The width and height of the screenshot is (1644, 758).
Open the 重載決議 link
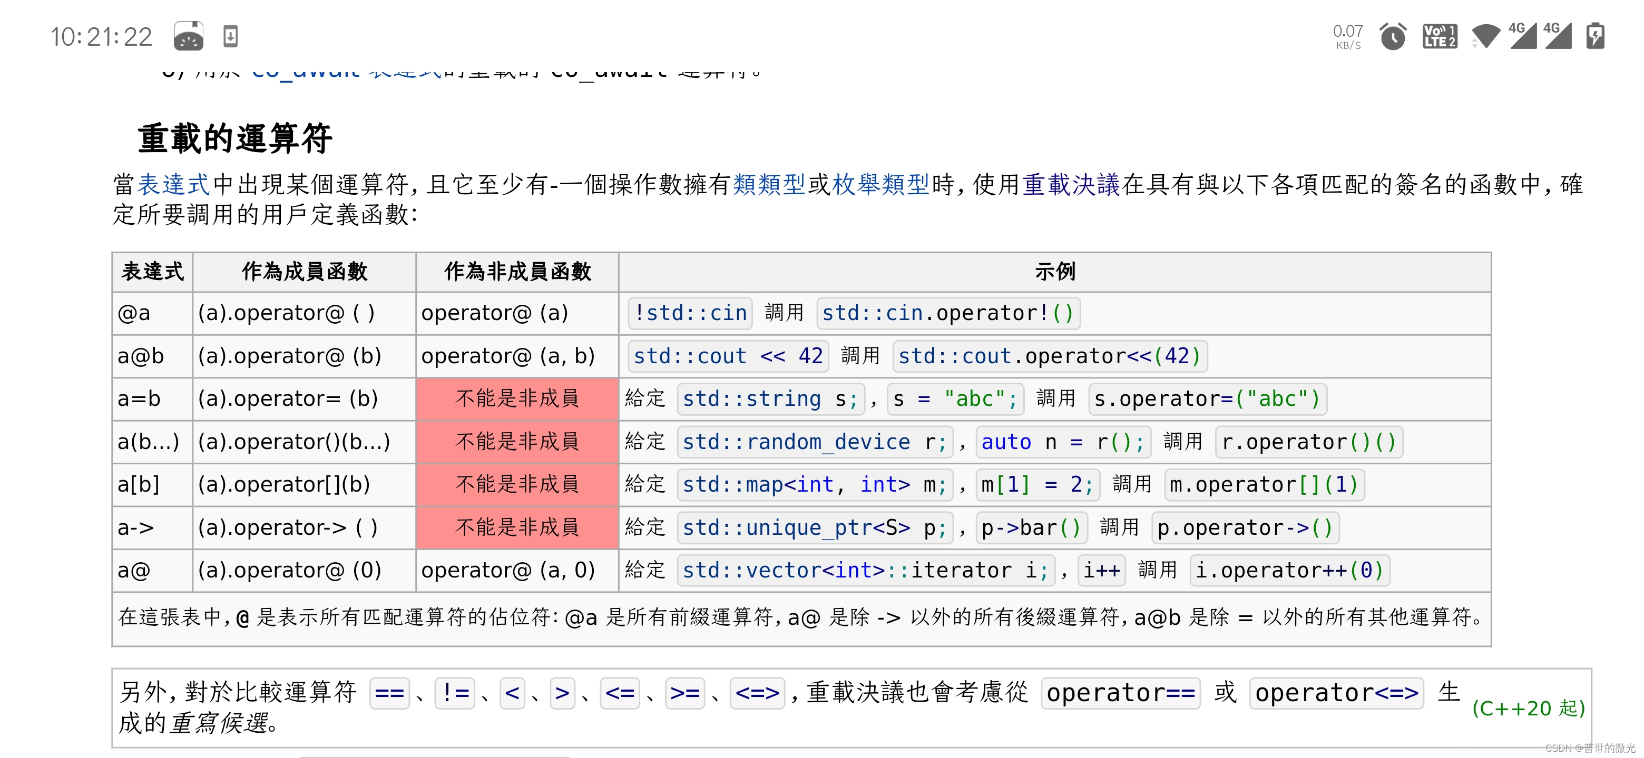pyautogui.click(x=1072, y=184)
